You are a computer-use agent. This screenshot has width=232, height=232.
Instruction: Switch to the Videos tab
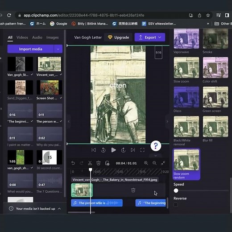(x=22, y=37)
